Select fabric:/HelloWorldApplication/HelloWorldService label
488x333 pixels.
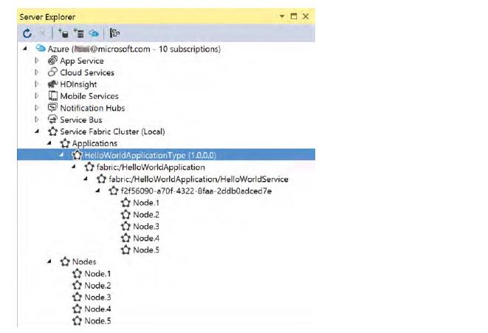199,179
